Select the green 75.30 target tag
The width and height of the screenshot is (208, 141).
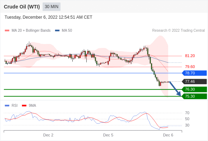click(194, 96)
